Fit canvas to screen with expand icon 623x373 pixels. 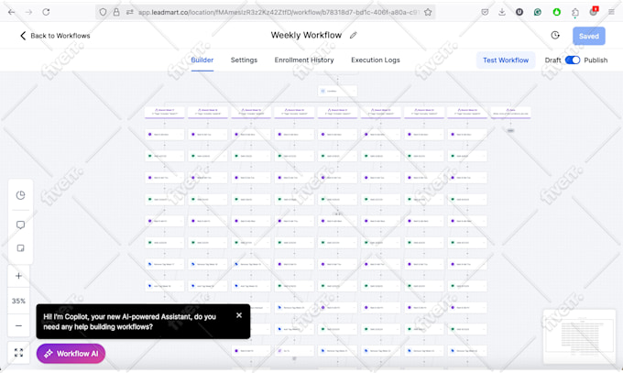point(18,353)
